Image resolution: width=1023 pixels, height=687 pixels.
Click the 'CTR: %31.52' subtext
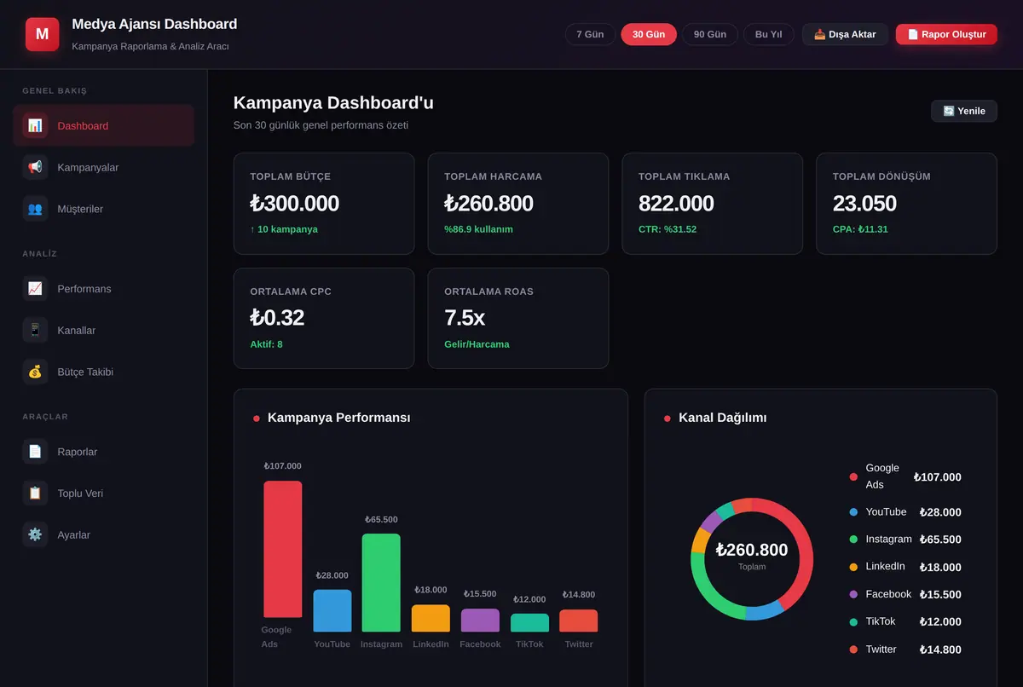668,229
